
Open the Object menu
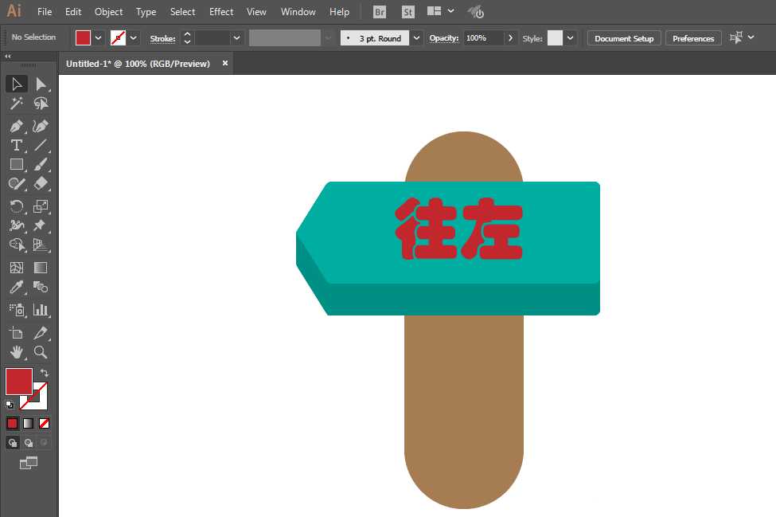(108, 12)
